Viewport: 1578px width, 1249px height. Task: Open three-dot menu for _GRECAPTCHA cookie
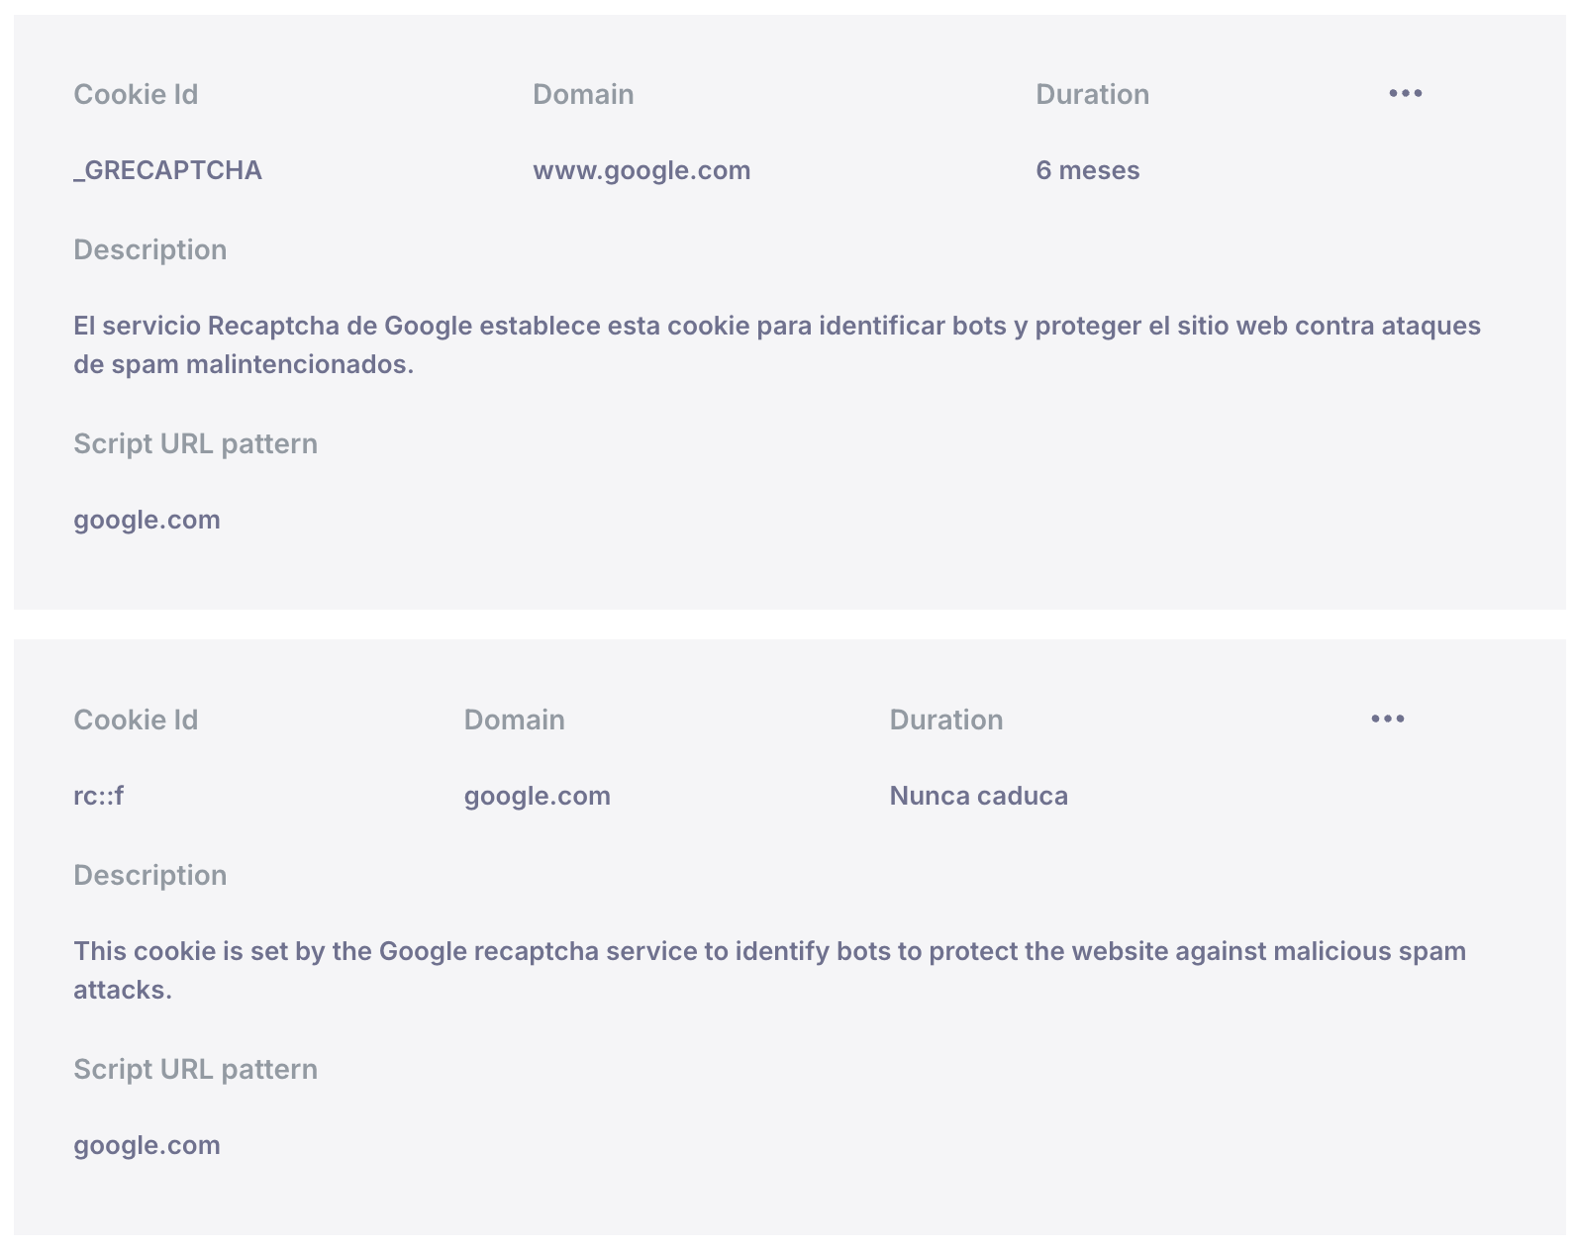pos(1405,93)
